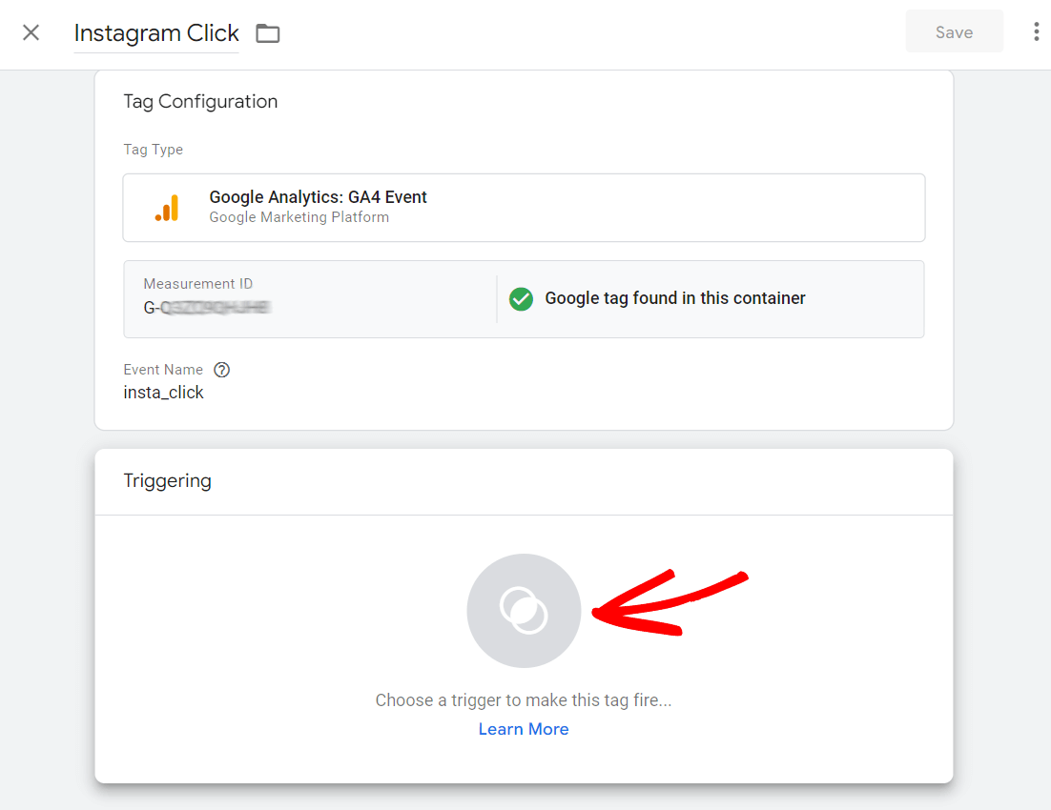Click the Google Marketing Platform logo
The image size is (1051, 810).
(x=167, y=207)
